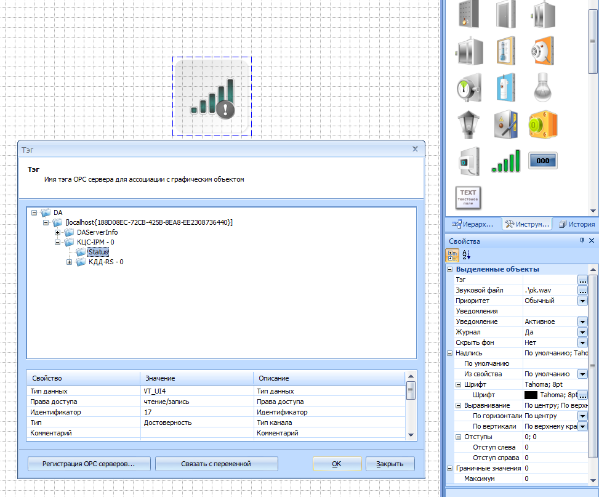Image resolution: width=599 pixels, height=497 pixels.
Task: Click the Связать с переменной button
Action: [217, 464]
